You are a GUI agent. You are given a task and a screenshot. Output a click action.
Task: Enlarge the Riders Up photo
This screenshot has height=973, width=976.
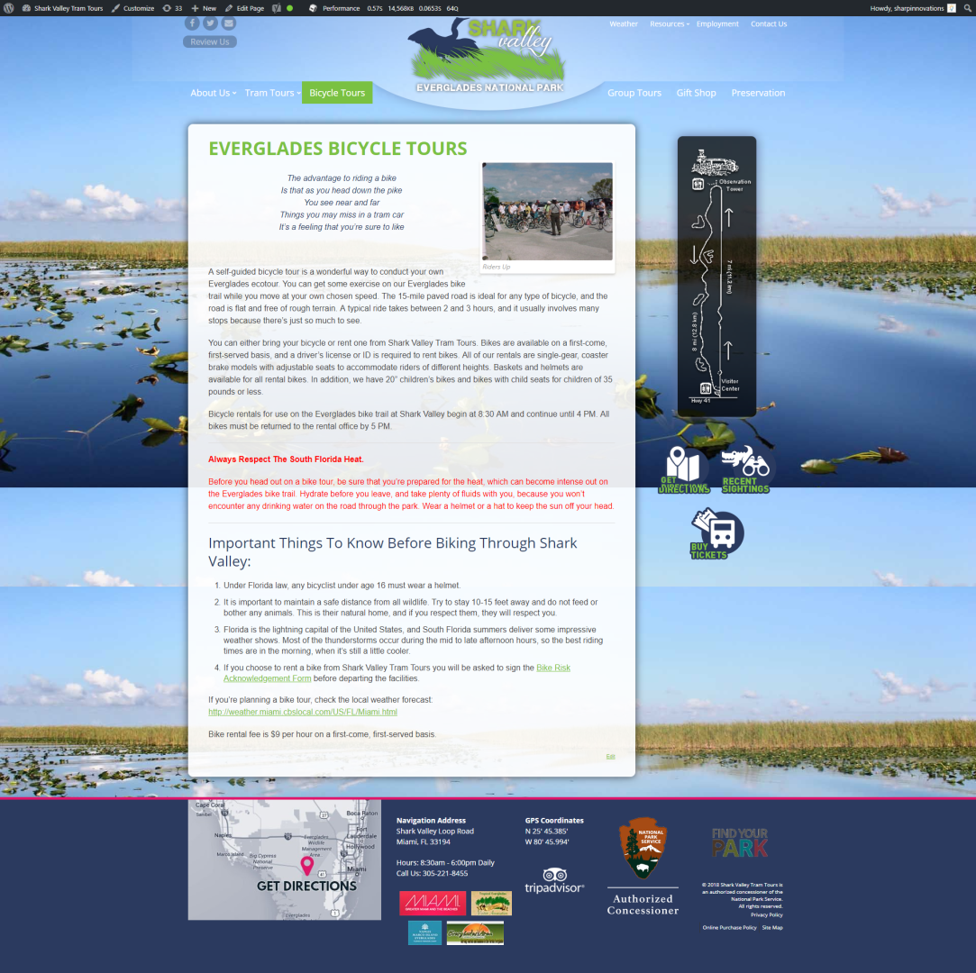[547, 212]
